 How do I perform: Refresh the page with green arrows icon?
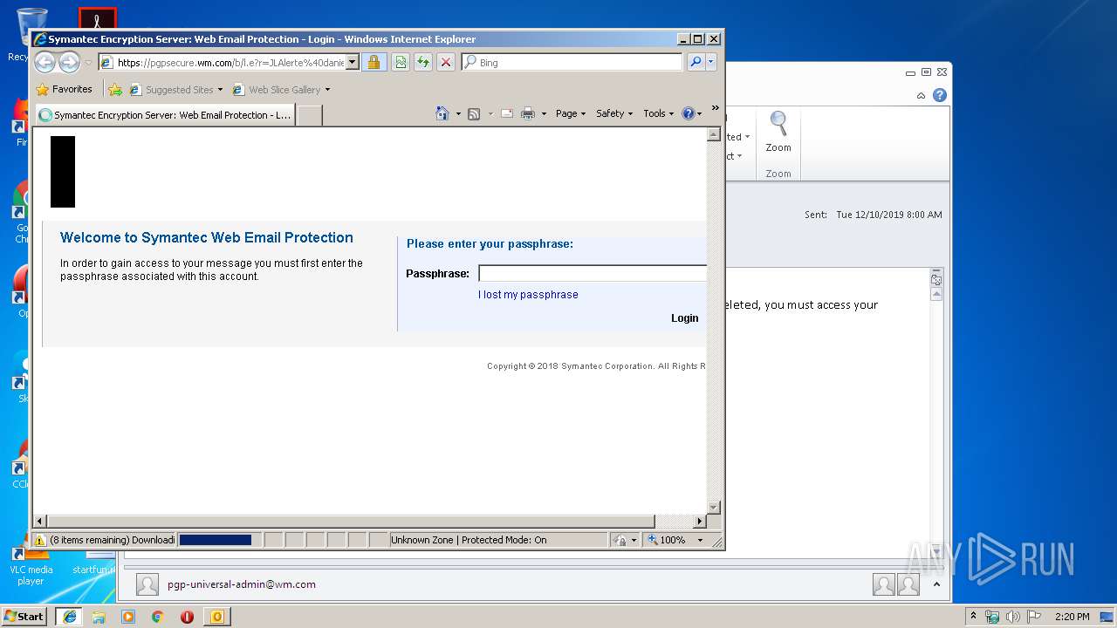click(x=423, y=62)
